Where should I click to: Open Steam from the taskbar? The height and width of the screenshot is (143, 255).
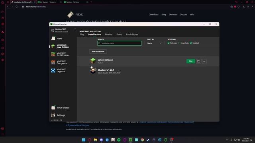(x=148, y=140)
